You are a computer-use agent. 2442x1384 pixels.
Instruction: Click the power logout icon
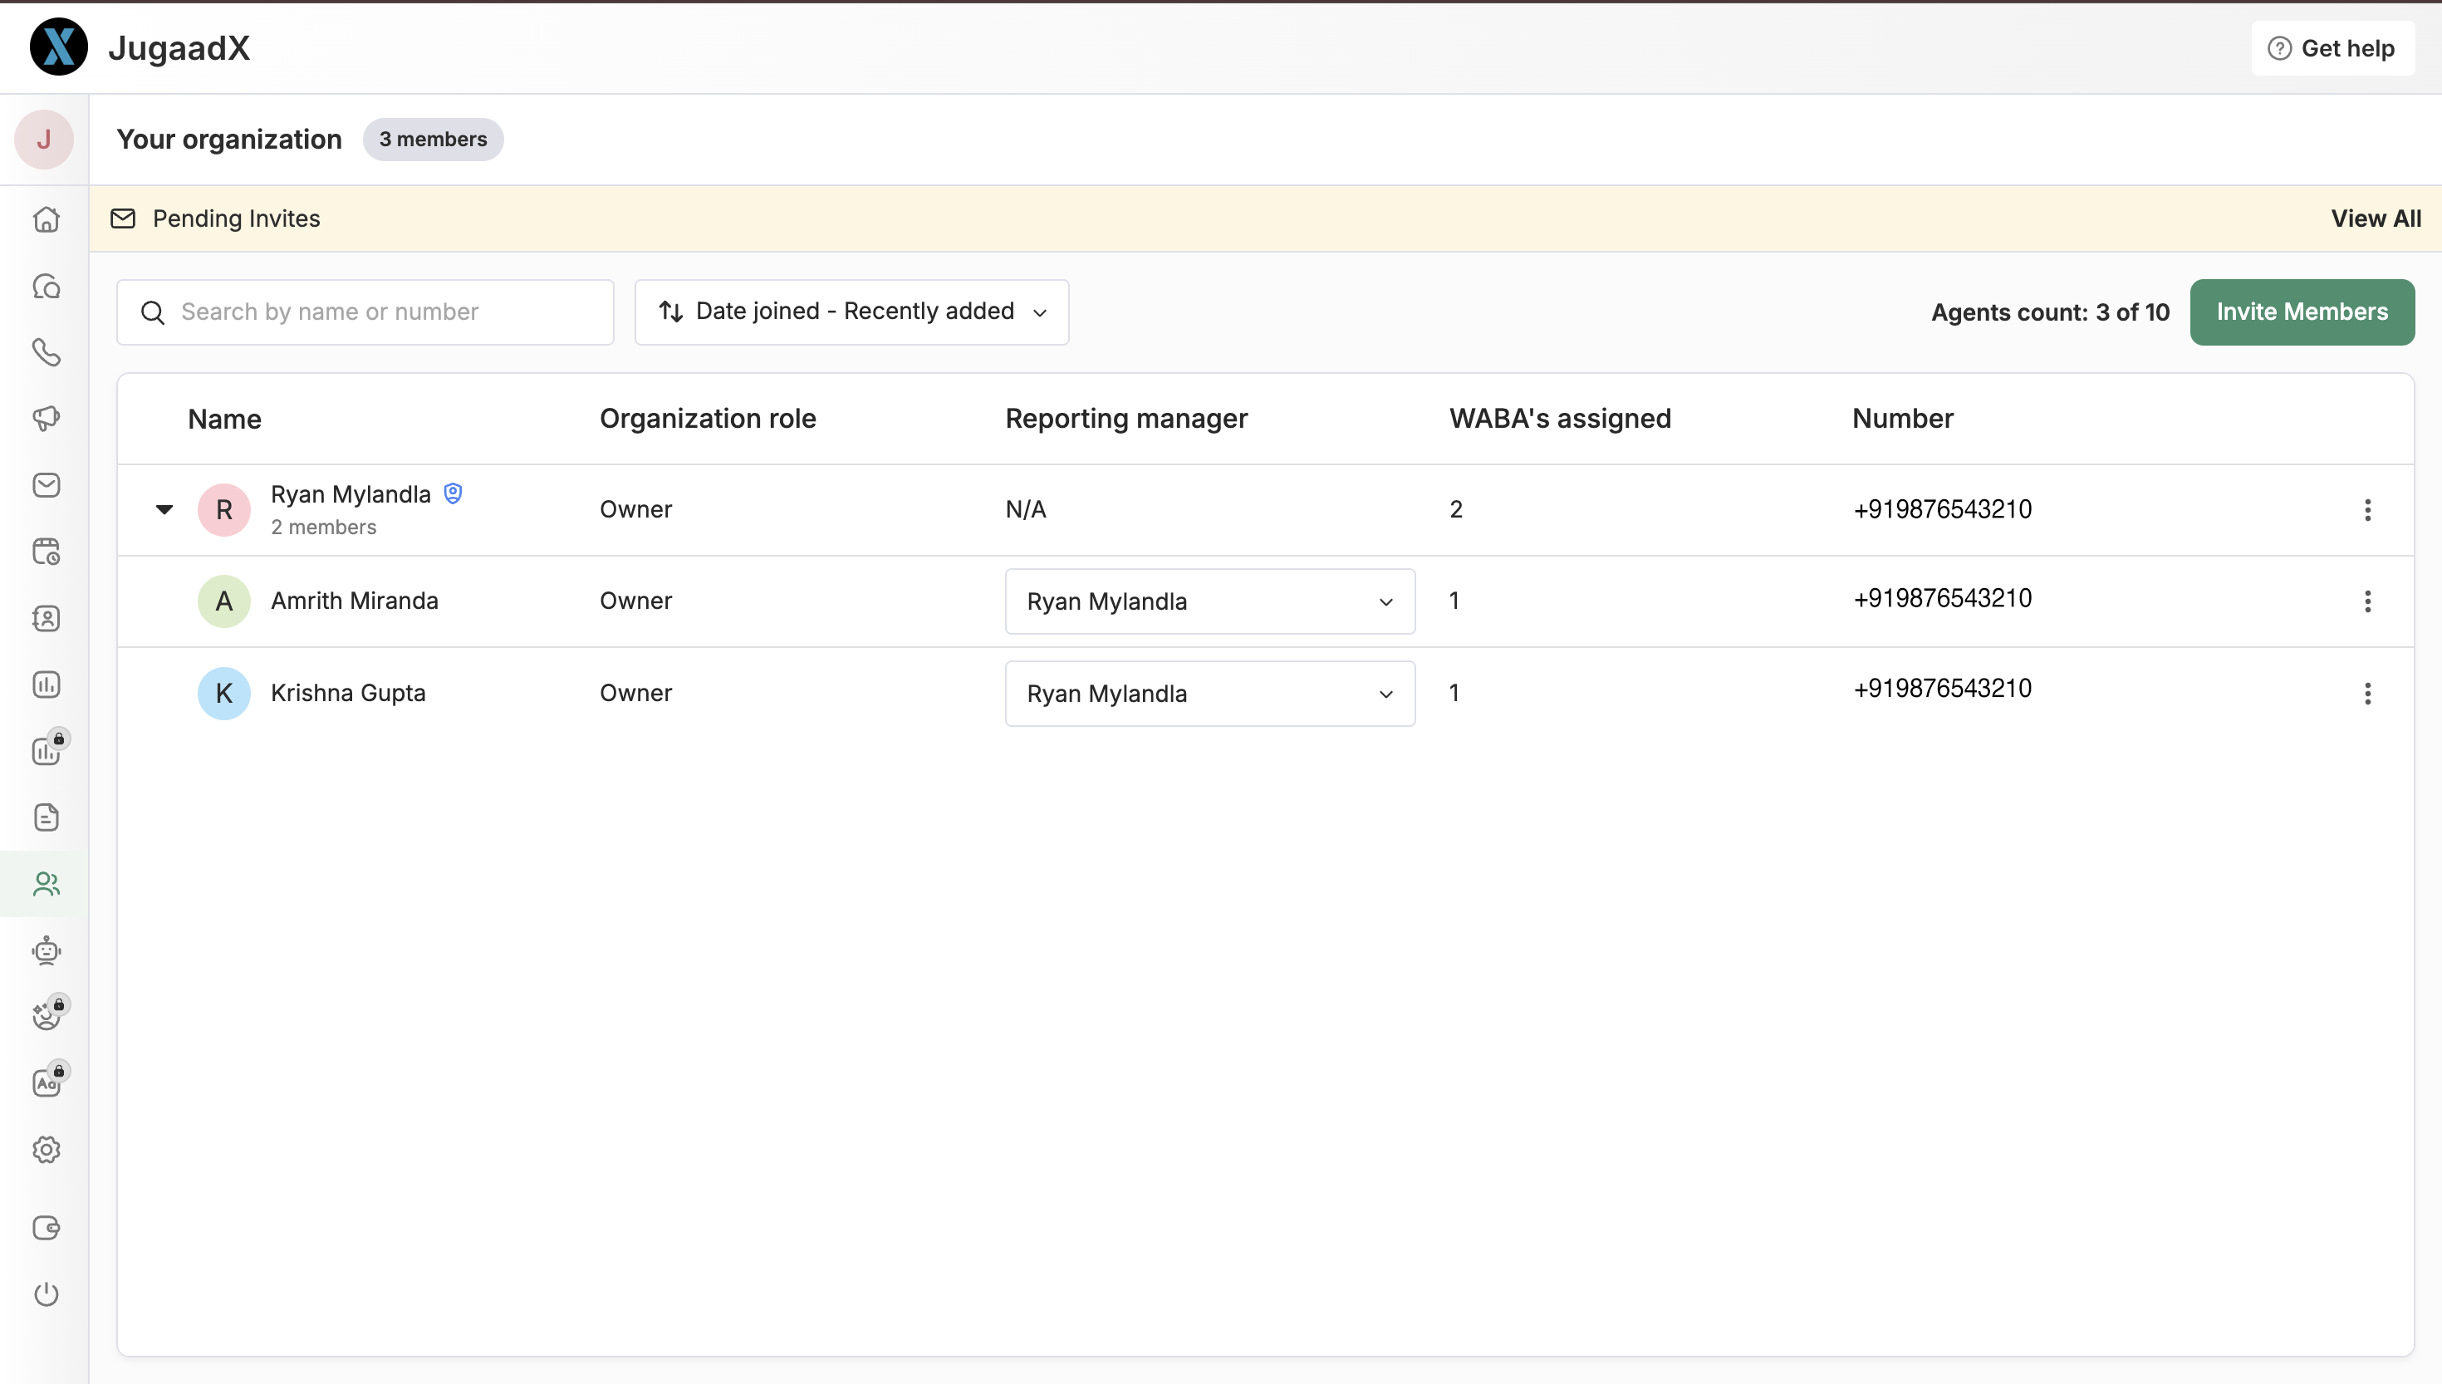coord(46,1293)
